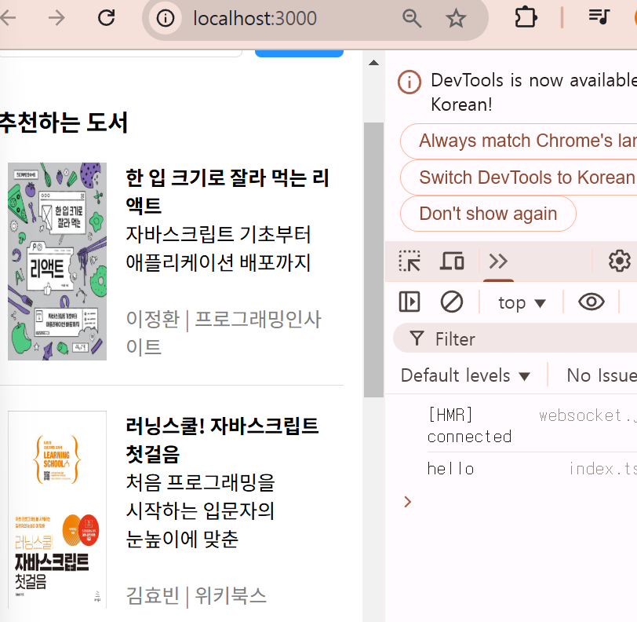This screenshot has width=637, height=622.
Task: Clear the console
Action: (x=452, y=302)
